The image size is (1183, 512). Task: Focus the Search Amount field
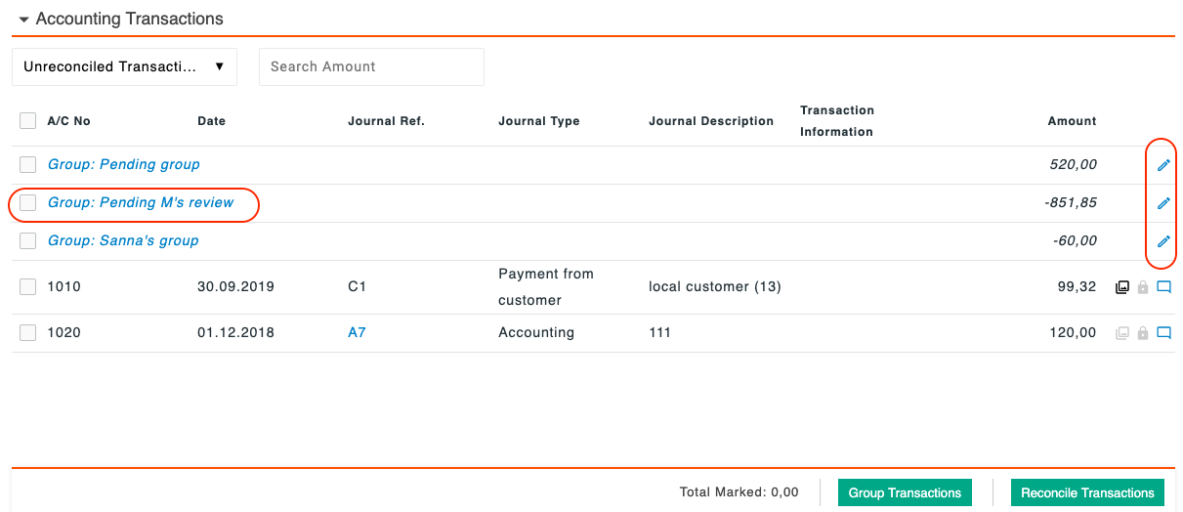click(371, 66)
